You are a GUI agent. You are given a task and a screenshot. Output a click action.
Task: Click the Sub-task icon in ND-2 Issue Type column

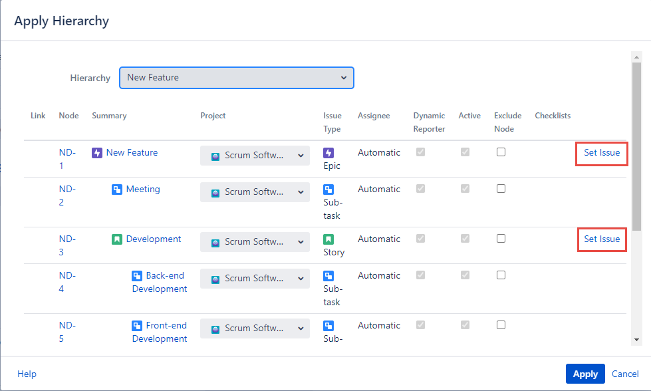[328, 190]
